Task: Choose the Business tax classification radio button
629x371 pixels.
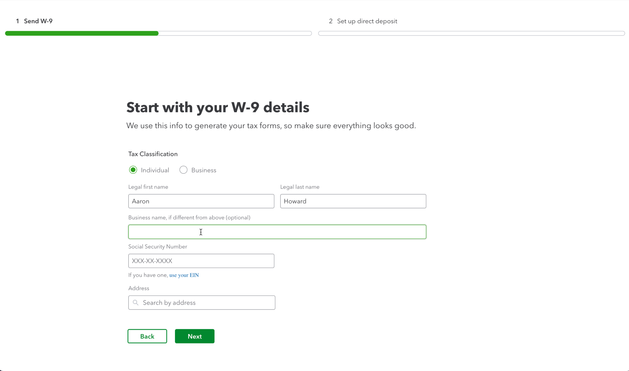Action: 183,170
